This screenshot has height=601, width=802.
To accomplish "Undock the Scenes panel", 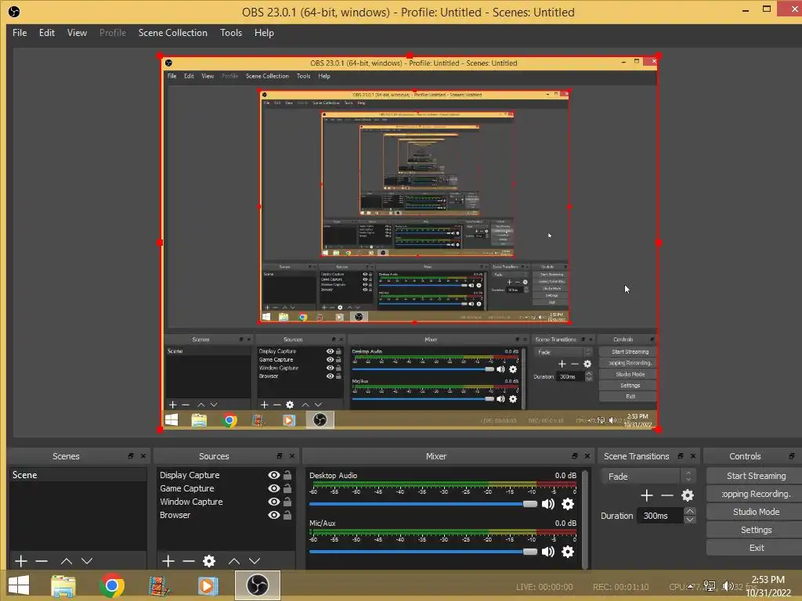I will coord(131,456).
